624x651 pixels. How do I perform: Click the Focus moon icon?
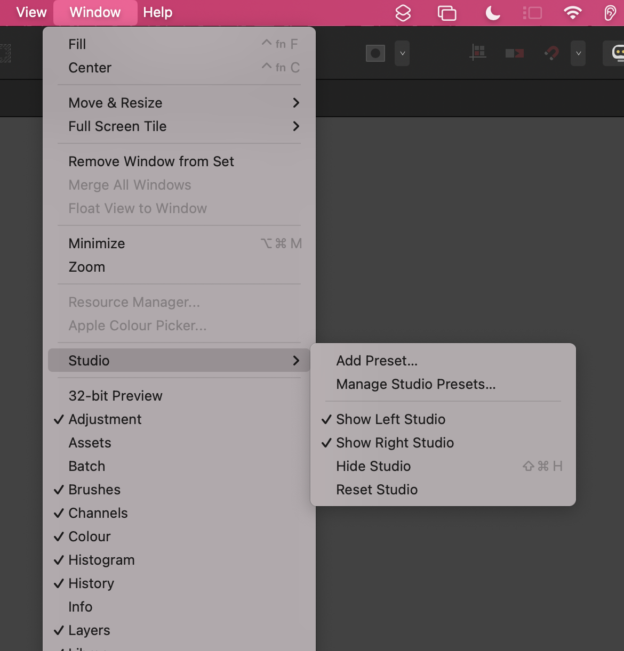(492, 13)
